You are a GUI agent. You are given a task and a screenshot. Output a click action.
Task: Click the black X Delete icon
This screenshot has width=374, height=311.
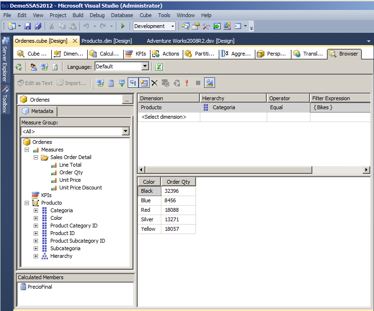154,83
